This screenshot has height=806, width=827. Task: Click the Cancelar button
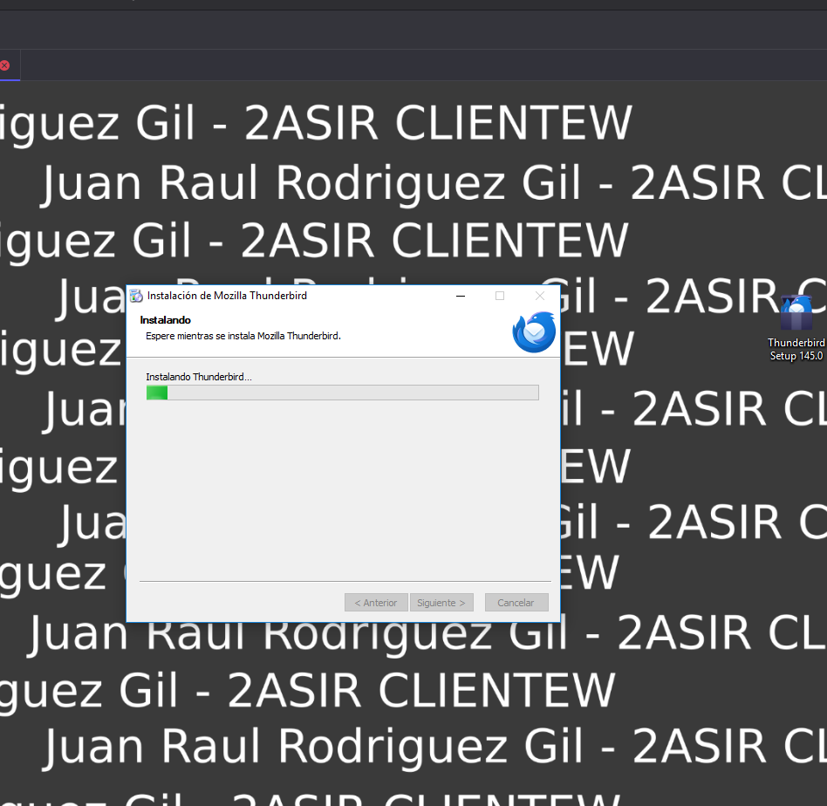coord(516,603)
